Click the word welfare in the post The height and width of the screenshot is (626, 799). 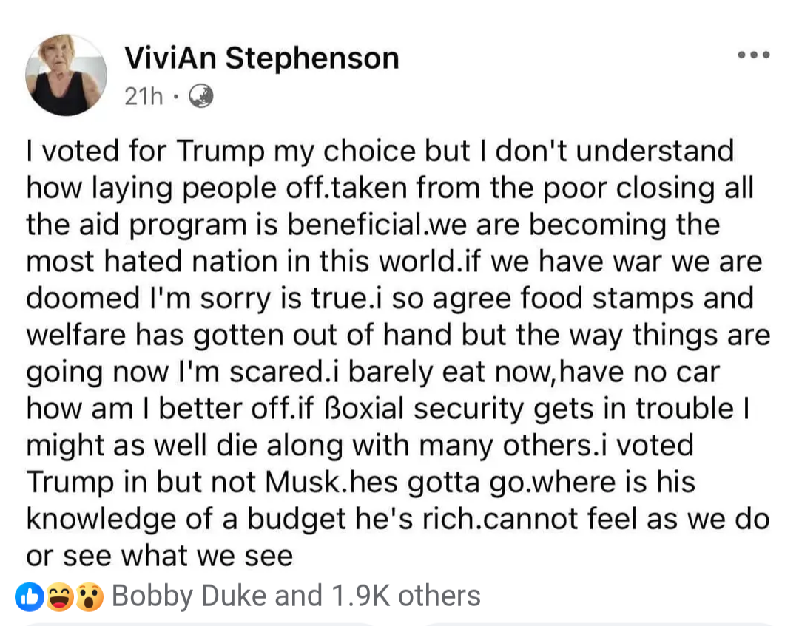pos(76,335)
